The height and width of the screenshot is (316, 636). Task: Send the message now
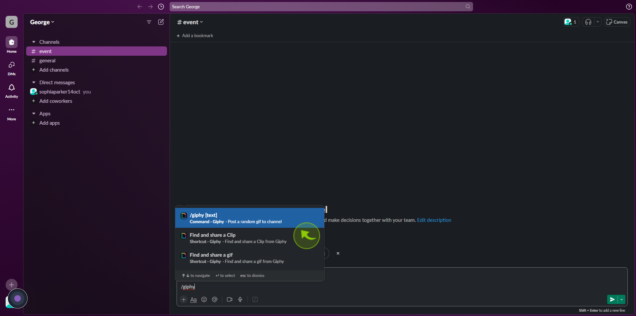click(612, 299)
